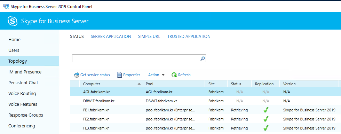Screen dimensions: 341x134
Task: Click the DBWIT.fabrikam.kr pool cell
Action: point(161,101)
